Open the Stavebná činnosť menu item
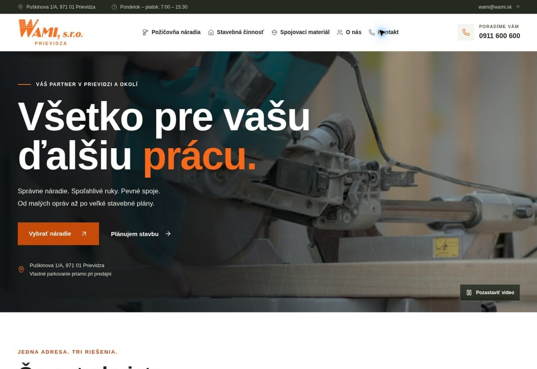 pyautogui.click(x=236, y=32)
